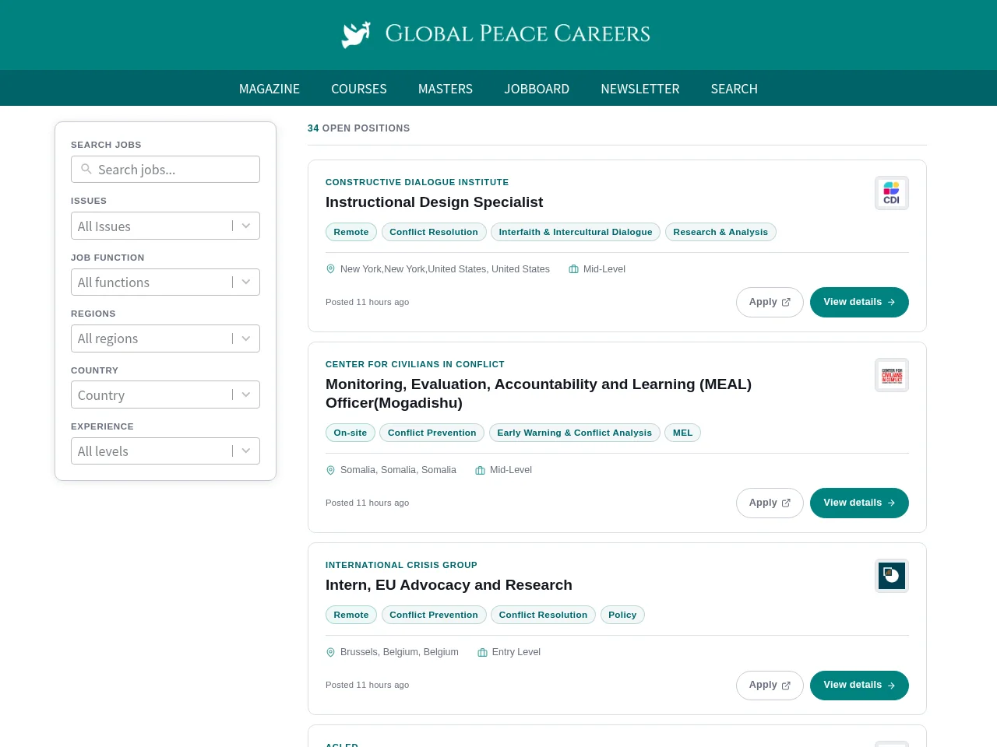Click SEARCH in the navigation bar
The height and width of the screenshot is (747, 997).
735,89
